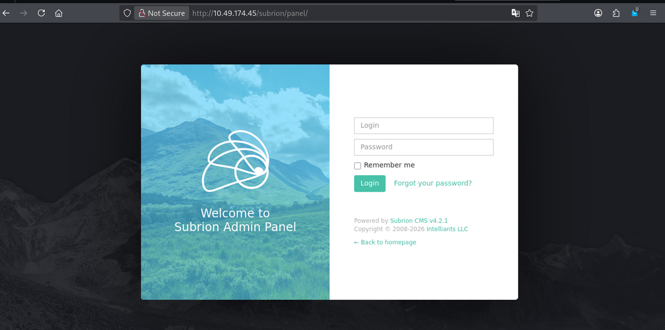Viewport: 665px width, 330px height.
Task: Go back to the previous page
Action: (6, 13)
